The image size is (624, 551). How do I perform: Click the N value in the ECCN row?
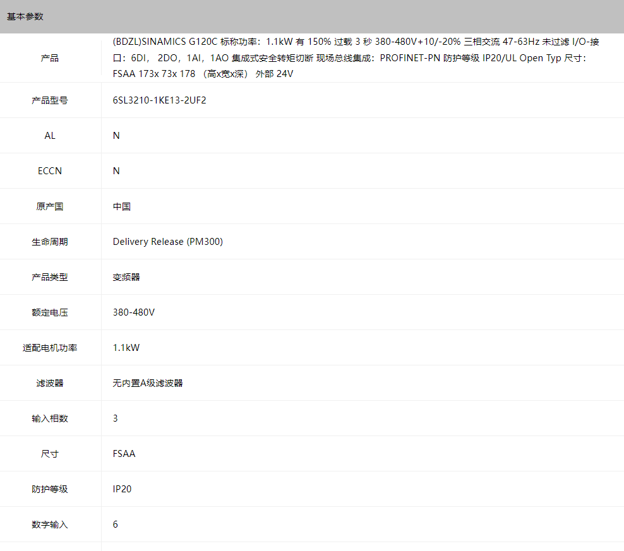(116, 171)
